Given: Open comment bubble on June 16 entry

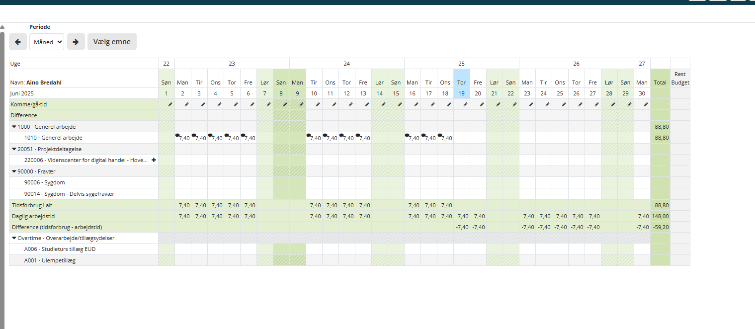Looking at the screenshot, I should coord(407,135).
